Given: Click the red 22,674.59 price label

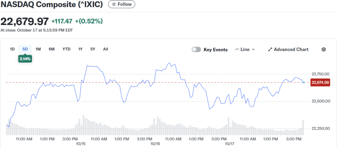Looking at the screenshot, I should point(320,82).
